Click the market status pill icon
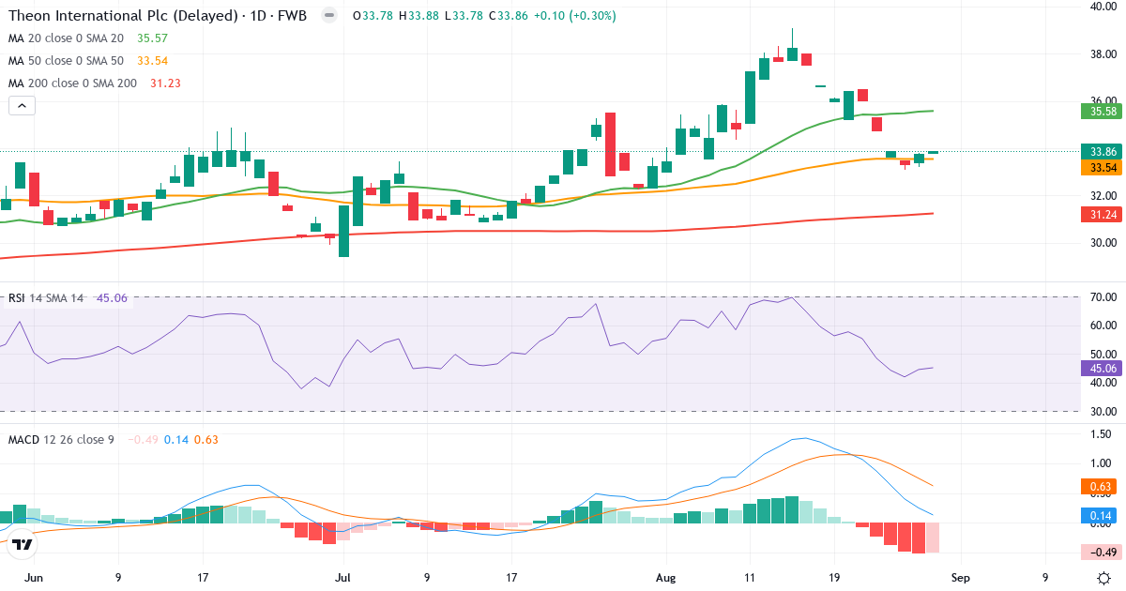 tap(327, 16)
